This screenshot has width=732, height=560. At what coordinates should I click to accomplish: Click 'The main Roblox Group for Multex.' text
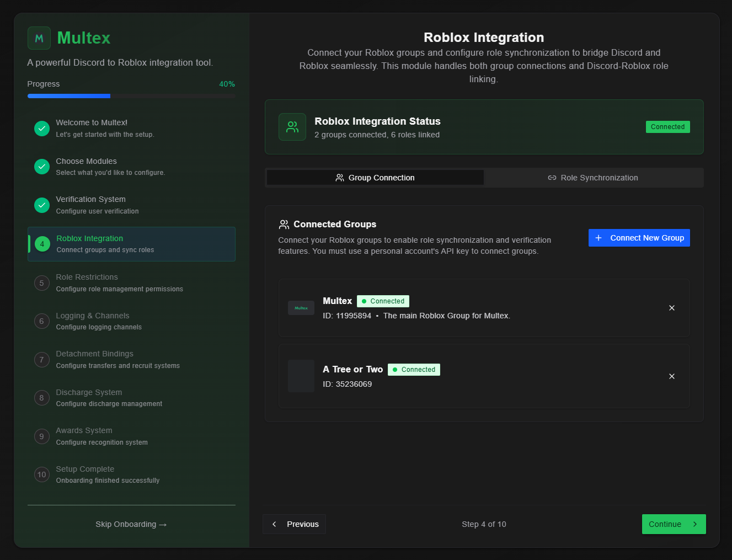pos(447,316)
